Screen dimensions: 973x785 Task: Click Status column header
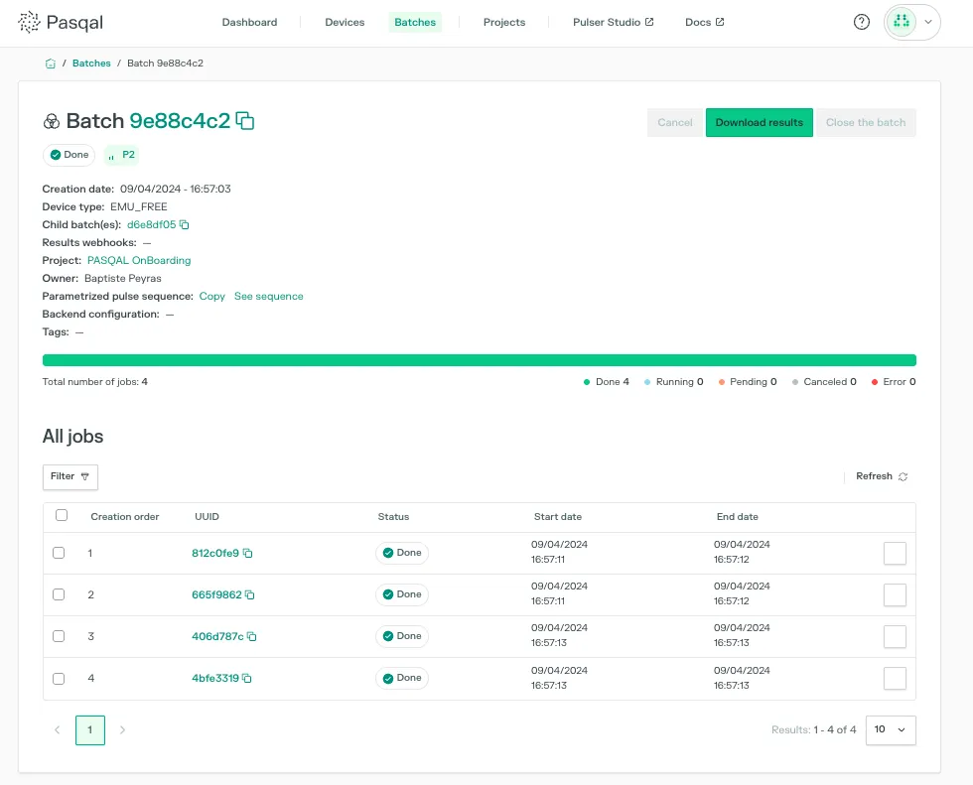pos(393,516)
